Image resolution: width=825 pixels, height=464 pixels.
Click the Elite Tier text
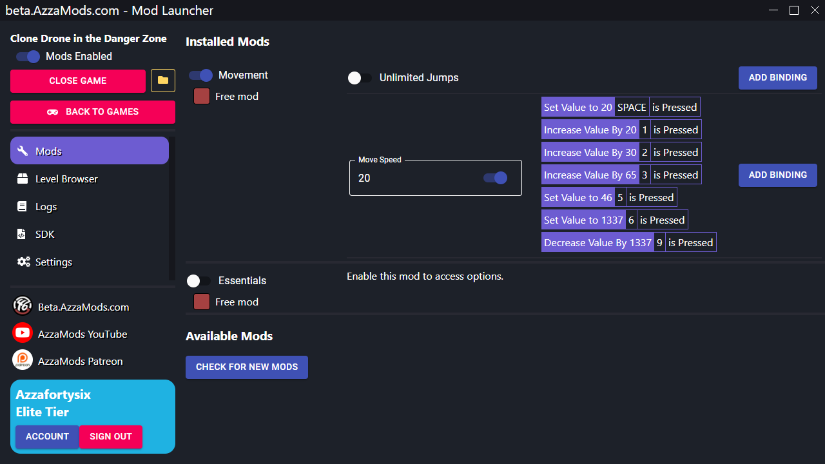pyautogui.click(x=43, y=412)
